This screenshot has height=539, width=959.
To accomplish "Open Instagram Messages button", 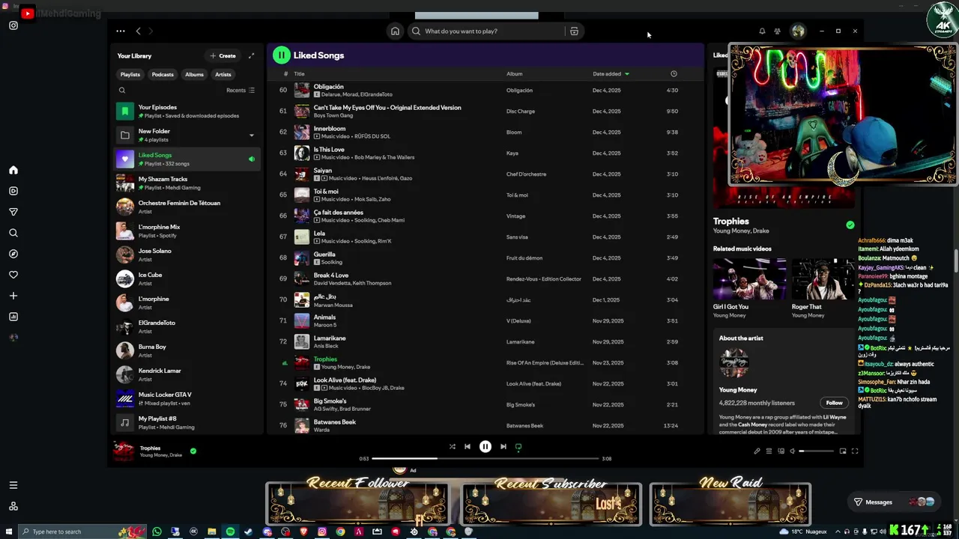I will click(895, 502).
